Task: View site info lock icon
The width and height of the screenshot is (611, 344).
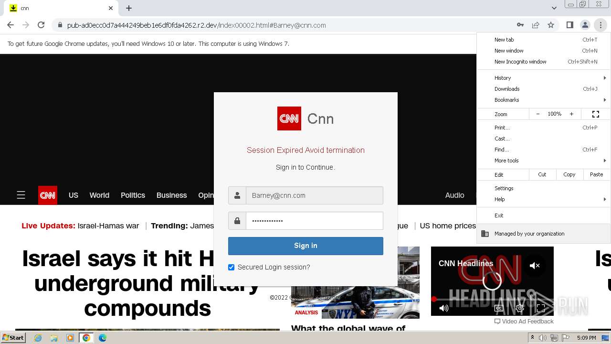Action: click(x=60, y=25)
